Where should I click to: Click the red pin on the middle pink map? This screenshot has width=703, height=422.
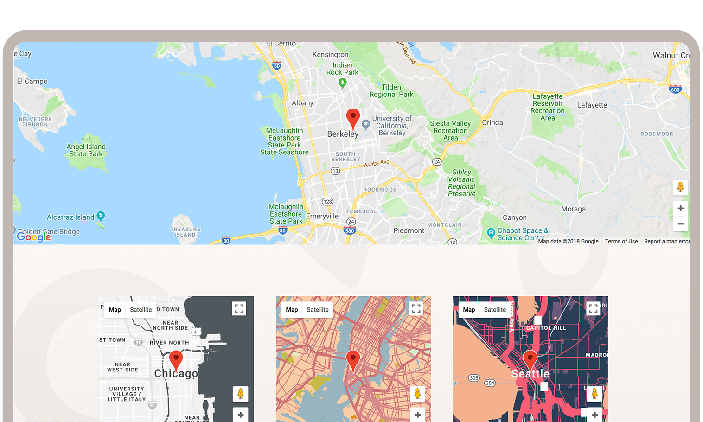[353, 361]
